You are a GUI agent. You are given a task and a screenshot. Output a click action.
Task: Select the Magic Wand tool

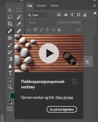click(19, 17)
